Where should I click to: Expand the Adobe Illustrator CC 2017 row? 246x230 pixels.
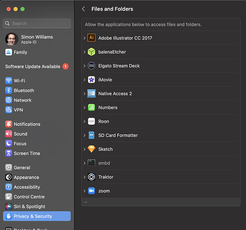tap(84, 38)
